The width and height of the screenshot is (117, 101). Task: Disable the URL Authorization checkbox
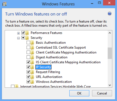tap(28, 77)
